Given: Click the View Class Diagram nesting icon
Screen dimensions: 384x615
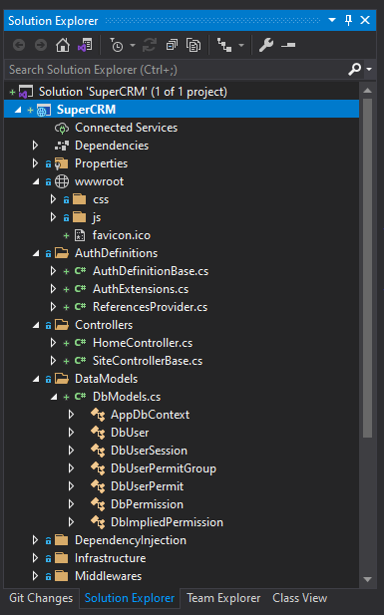Looking at the screenshot, I should click(224, 45).
